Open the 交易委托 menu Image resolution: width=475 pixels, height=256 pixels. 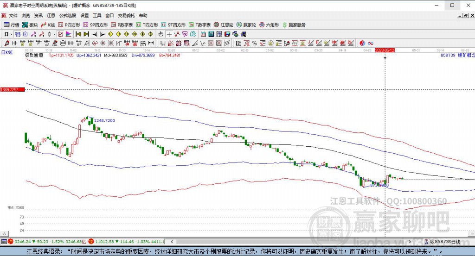pyautogui.click(x=126, y=16)
